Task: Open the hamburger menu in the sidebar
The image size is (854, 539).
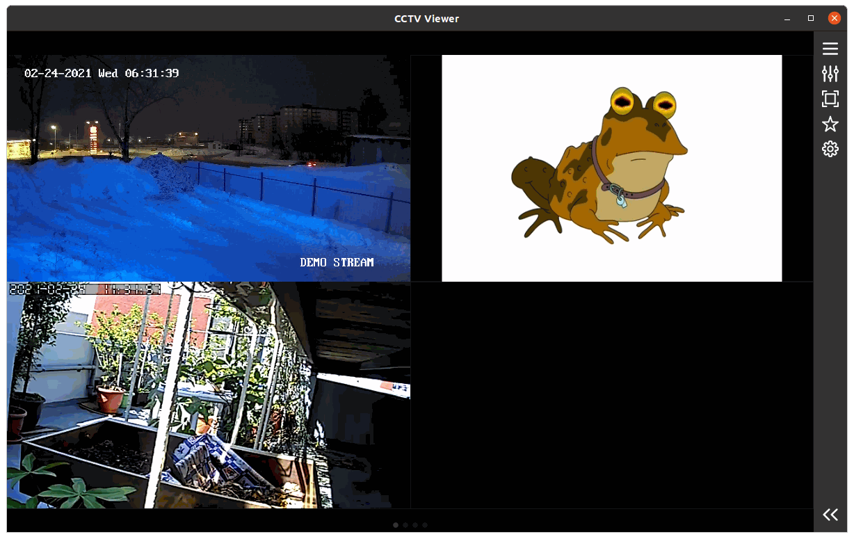Action: point(830,49)
